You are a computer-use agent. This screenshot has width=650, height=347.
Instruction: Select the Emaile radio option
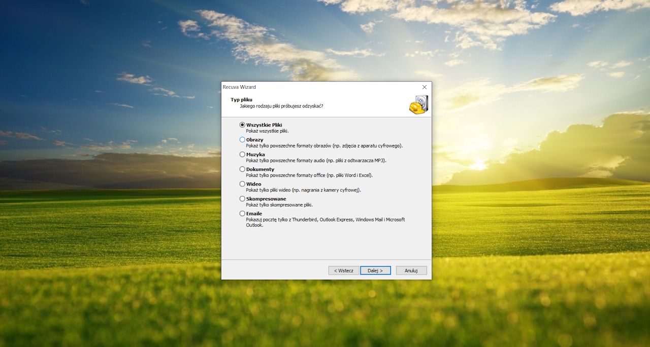click(242, 214)
